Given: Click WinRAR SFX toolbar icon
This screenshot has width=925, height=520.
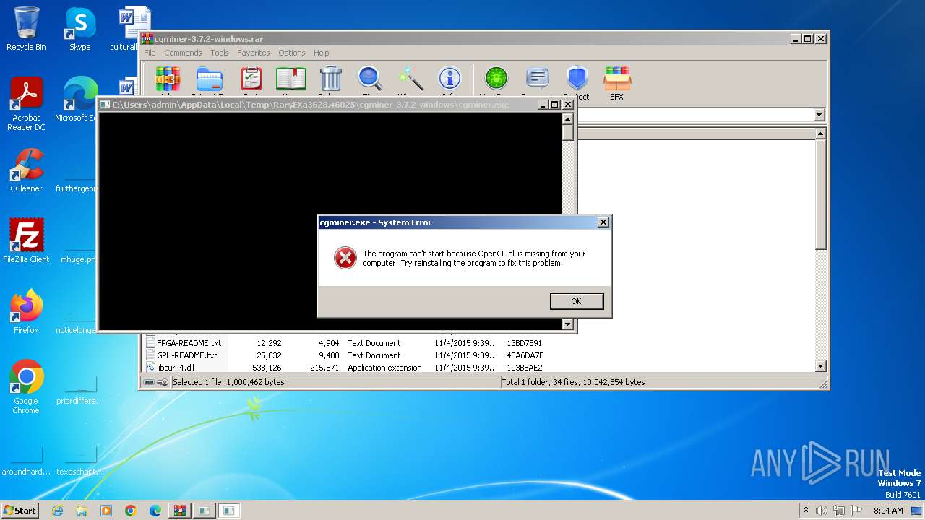Looking at the screenshot, I should click(x=616, y=83).
